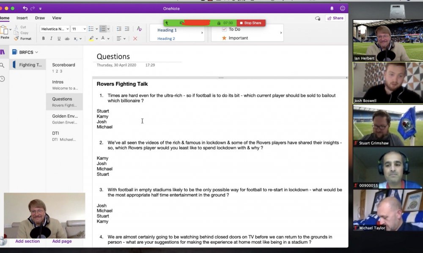Screen dimensions: 423x253
Task: Click the Cut scissors command
Action: 20,27
